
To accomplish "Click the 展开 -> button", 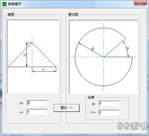I will [66, 108].
